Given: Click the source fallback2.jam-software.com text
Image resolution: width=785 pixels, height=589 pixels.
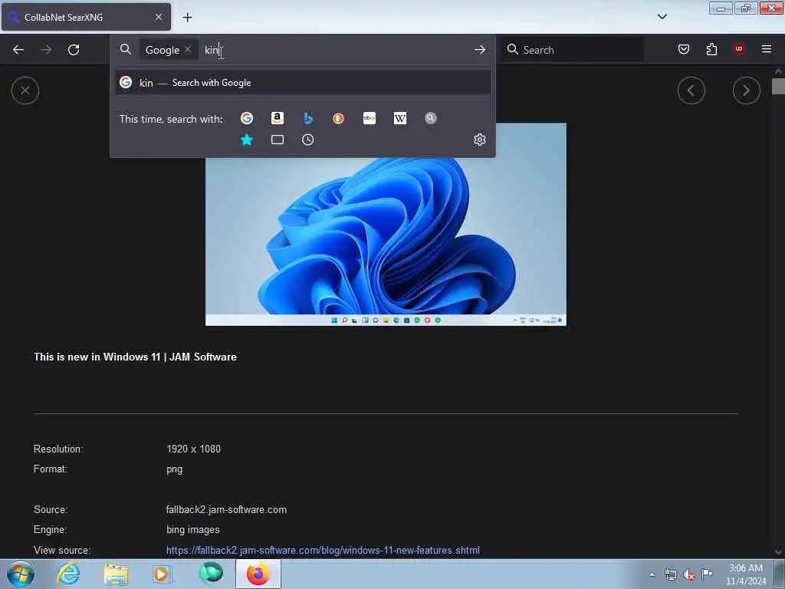Looking at the screenshot, I should (227, 510).
